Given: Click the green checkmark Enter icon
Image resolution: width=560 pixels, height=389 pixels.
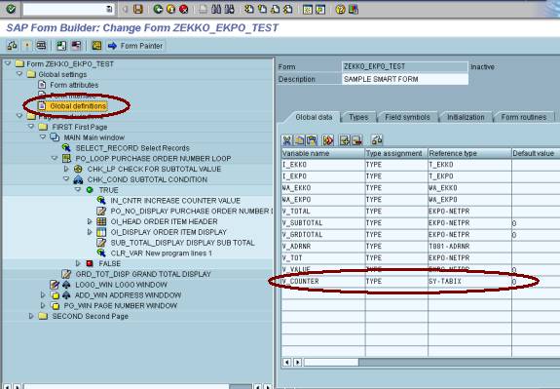Looking at the screenshot, I should pos(11,9).
